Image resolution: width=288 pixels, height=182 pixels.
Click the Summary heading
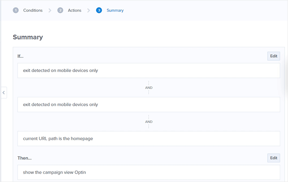tap(28, 37)
